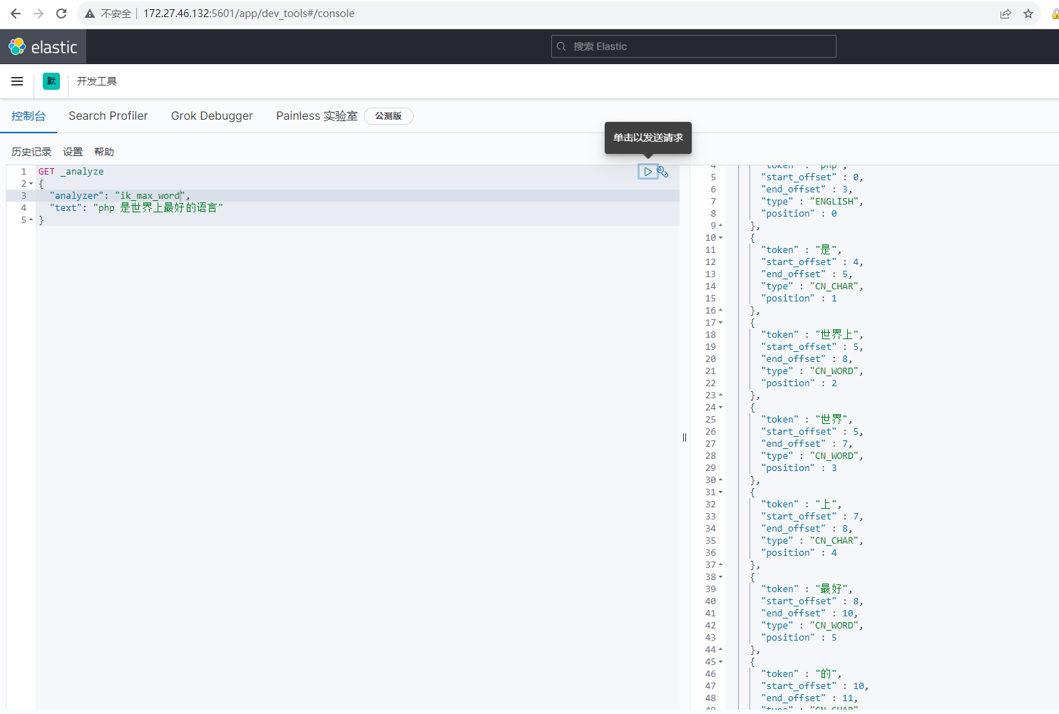Collapse the response object at line 10
1059x714 pixels.
[x=720, y=238]
